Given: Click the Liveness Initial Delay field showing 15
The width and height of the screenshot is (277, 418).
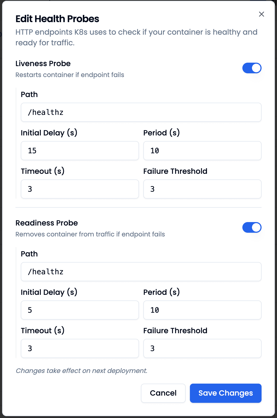Looking at the screenshot, I should point(80,151).
